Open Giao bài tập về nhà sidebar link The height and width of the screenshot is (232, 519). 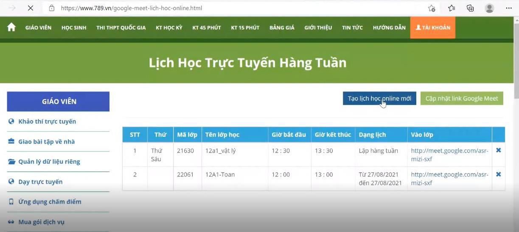tap(47, 141)
